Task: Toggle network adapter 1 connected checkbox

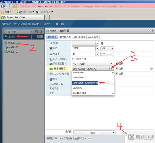Action: coord(117,63)
